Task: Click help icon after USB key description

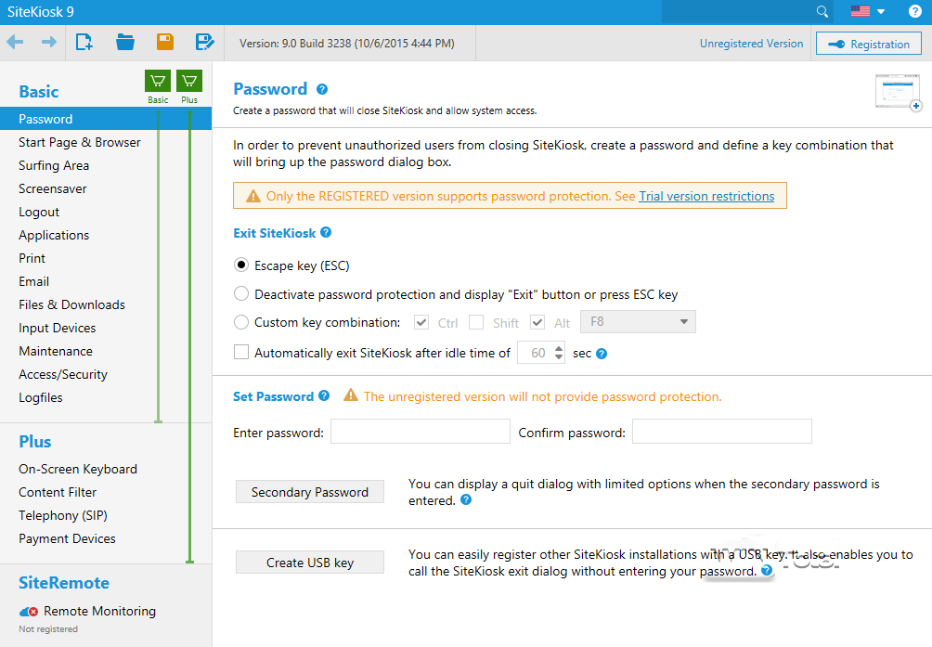Action: (767, 570)
